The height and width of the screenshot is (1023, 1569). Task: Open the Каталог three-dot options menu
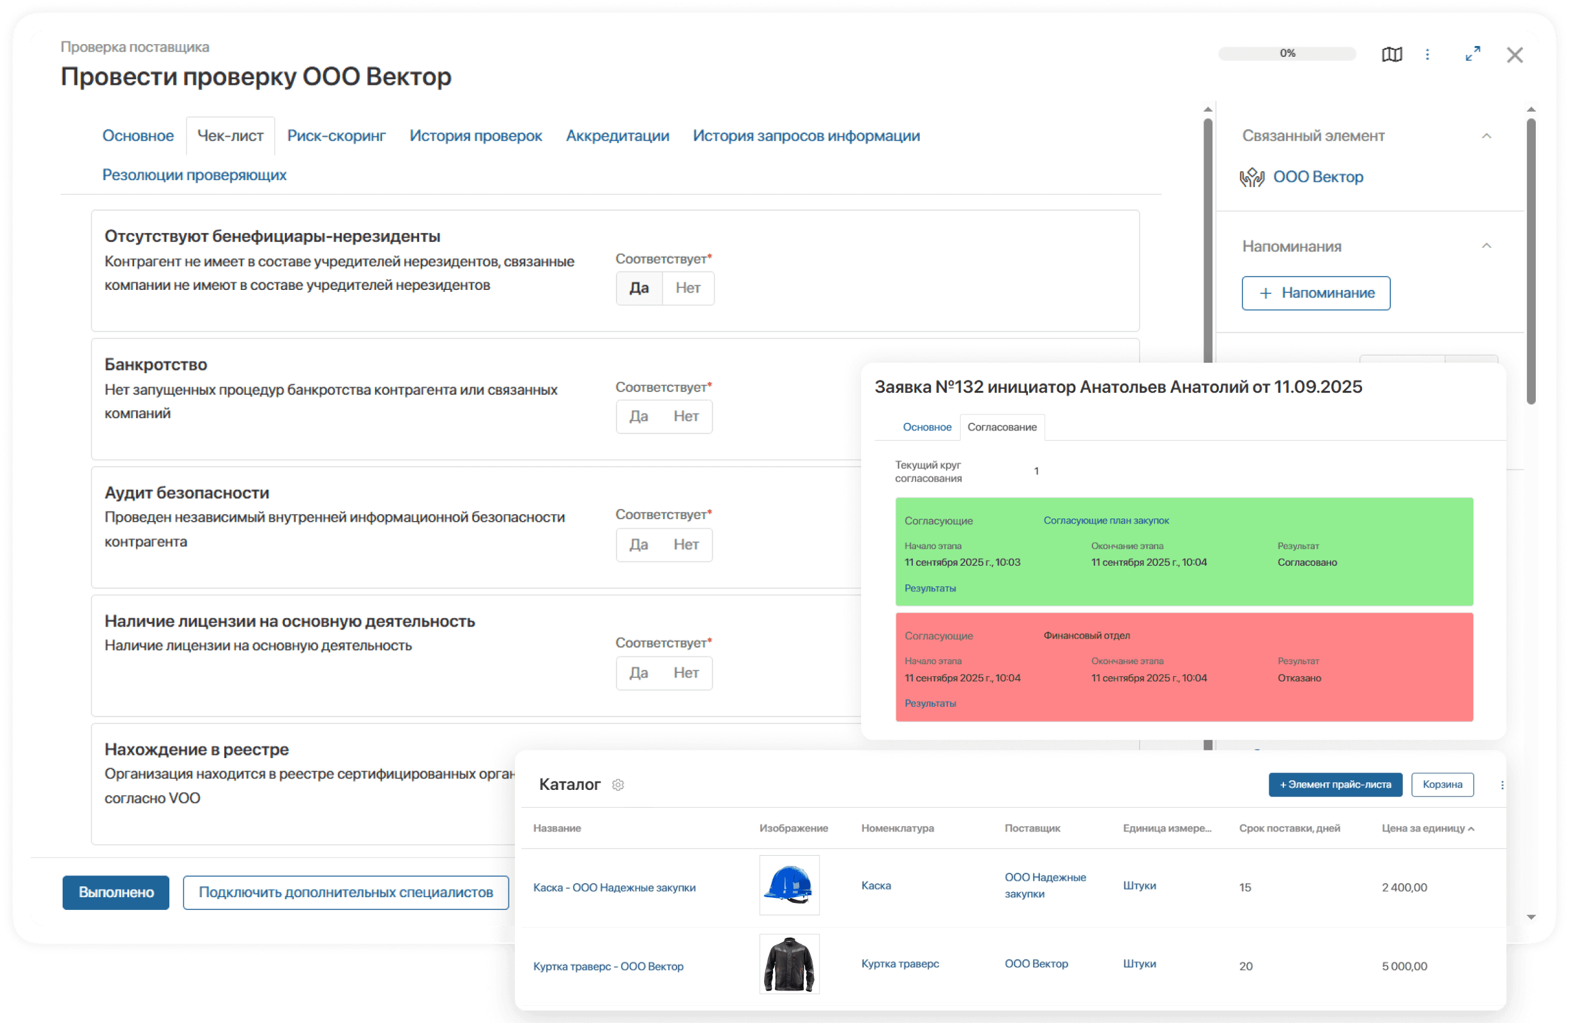(1502, 784)
